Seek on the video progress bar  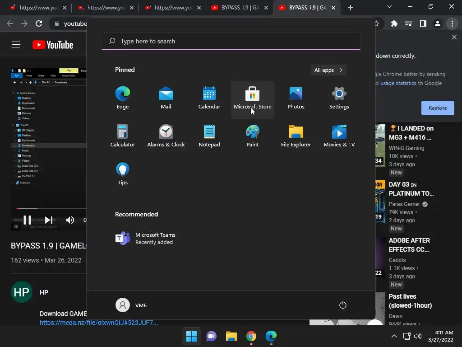[x=51, y=208]
